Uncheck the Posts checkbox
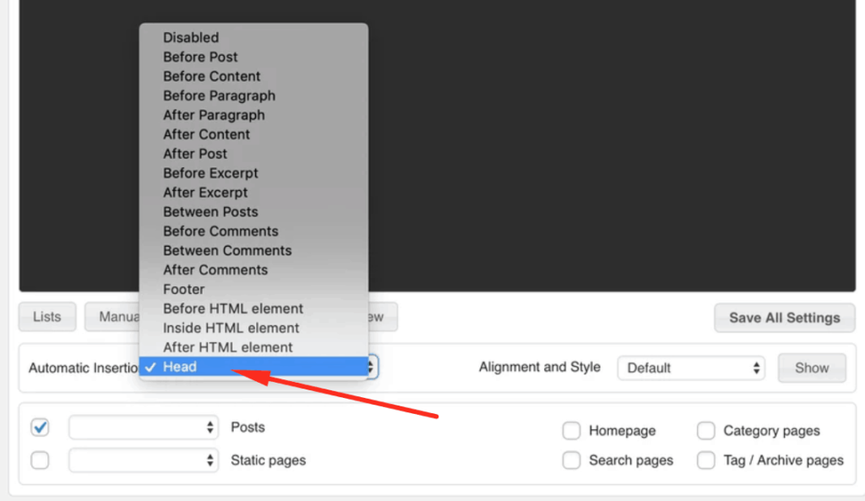This screenshot has width=865, height=501. click(x=40, y=427)
